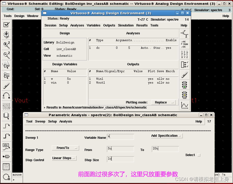Open the Range Type From/To dropdown
Screen dimensions: 233x184
coord(65,148)
